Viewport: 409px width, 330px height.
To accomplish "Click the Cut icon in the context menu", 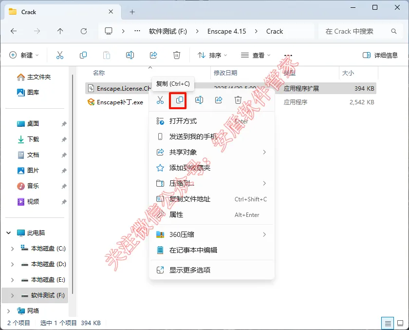I will [x=160, y=100].
